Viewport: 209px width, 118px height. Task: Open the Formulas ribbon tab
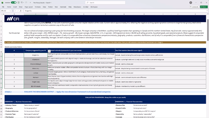pos(38,7)
